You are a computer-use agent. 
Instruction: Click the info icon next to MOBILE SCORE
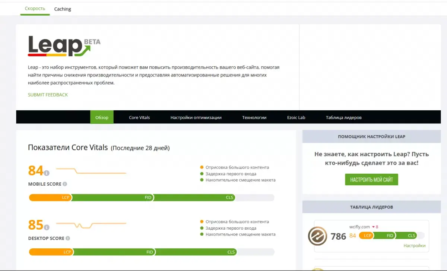[65, 184]
